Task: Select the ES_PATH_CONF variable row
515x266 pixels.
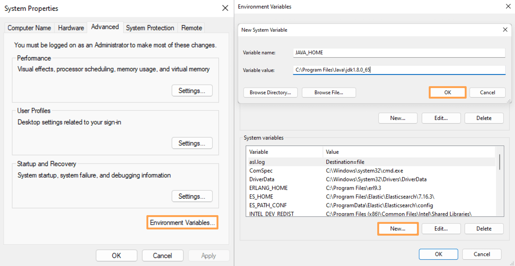Action: [x=371, y=205]
